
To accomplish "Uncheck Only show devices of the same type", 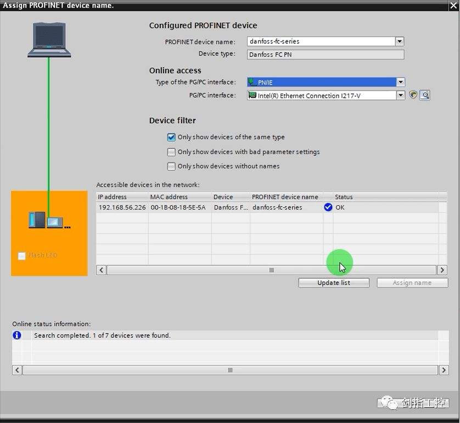I will [x=172, y=137].
